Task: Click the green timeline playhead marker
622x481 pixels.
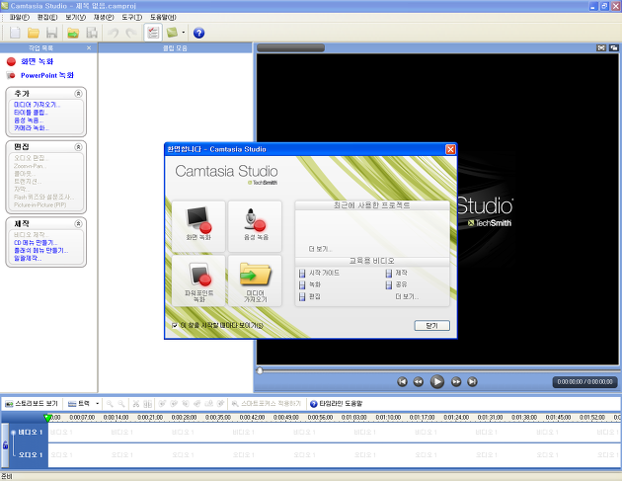Action: [x=47, y=418]
